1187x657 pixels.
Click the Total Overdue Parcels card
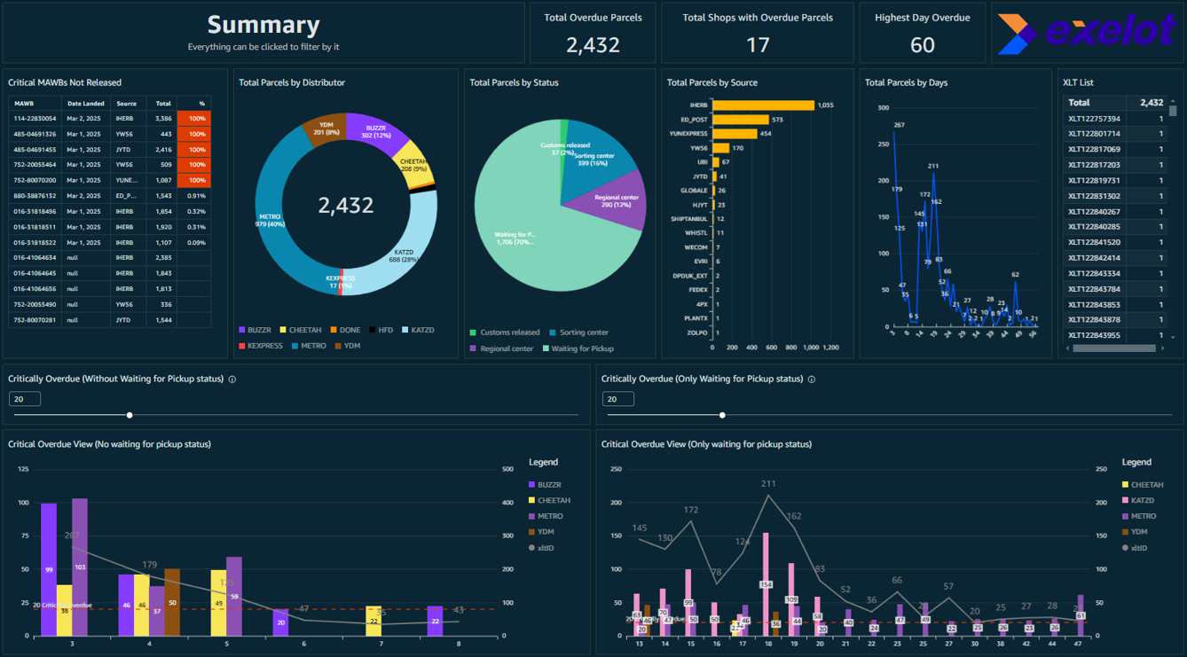pyautogui.click(x=593, y=33)
